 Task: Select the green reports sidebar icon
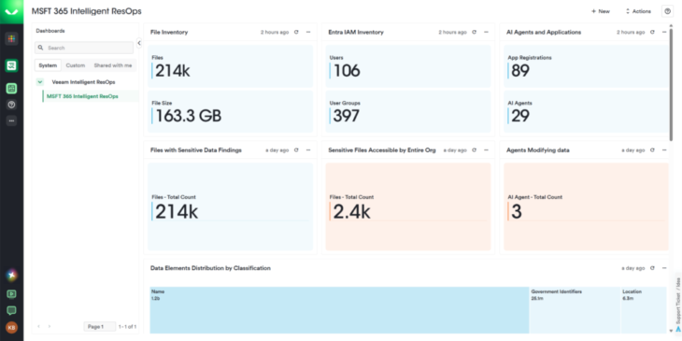[12, 65]
